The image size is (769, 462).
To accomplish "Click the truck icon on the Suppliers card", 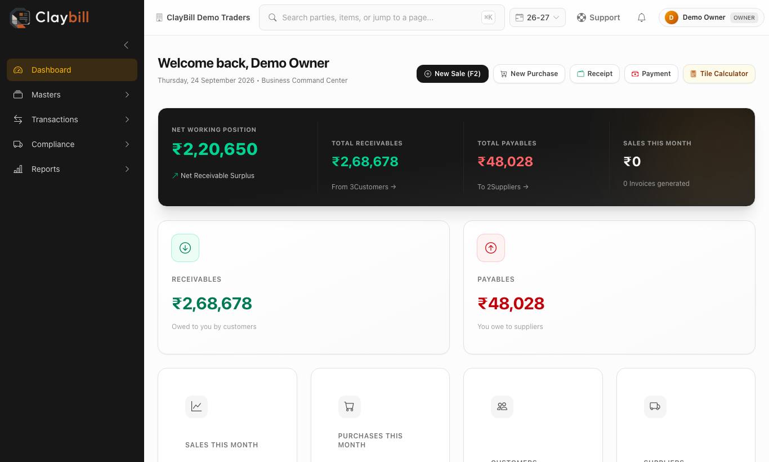I will coord(655,406).
